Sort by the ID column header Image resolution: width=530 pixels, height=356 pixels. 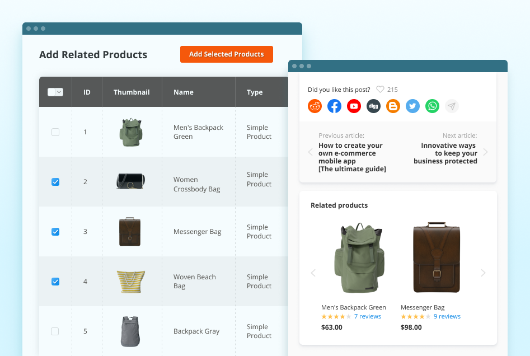(87, 92)
